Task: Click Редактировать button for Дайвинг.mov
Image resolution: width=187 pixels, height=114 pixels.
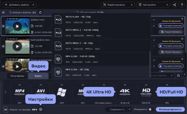Action: pos(171,32)
